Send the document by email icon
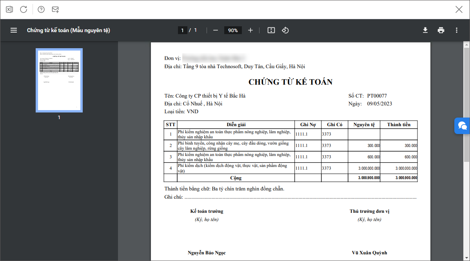 click(55, 9)
